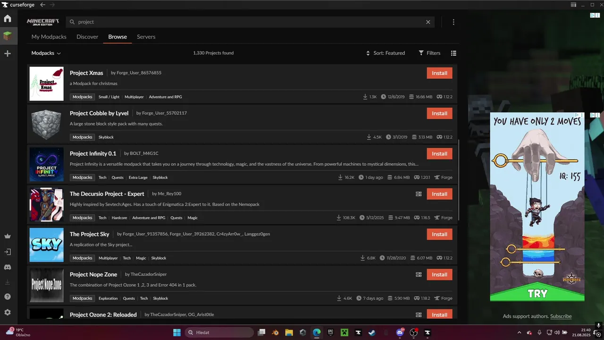Click author name Me_Rey100

click(x=169, y=194)
